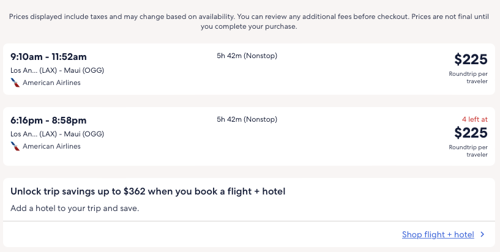Viewport: 500px width, 252px height.
Task: Click the Unlock trip savings up to $362 heading
Action: tap(148, 191)
